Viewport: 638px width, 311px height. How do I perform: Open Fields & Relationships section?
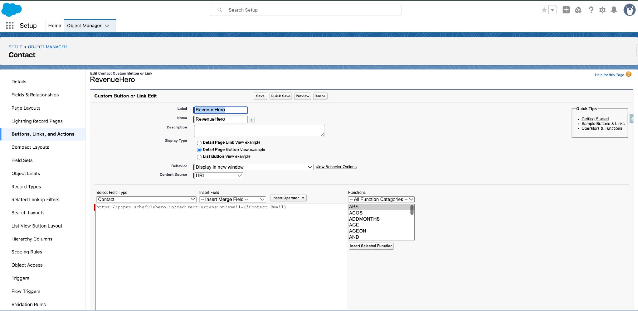[35, 95]
